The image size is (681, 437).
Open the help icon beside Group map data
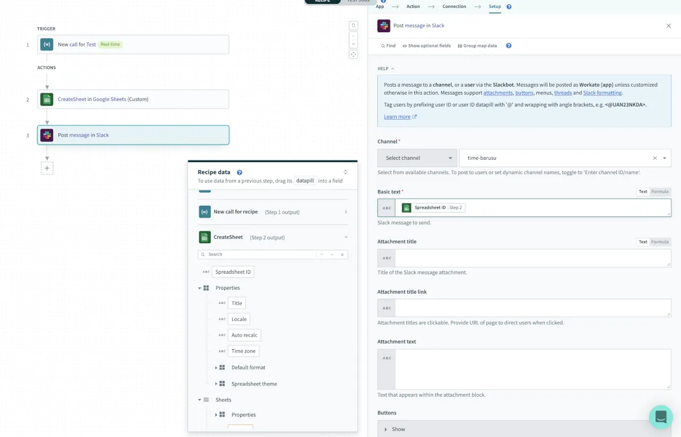pos(508,46)
